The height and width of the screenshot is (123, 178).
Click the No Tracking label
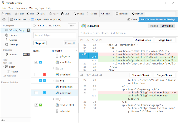coord(55,25)
